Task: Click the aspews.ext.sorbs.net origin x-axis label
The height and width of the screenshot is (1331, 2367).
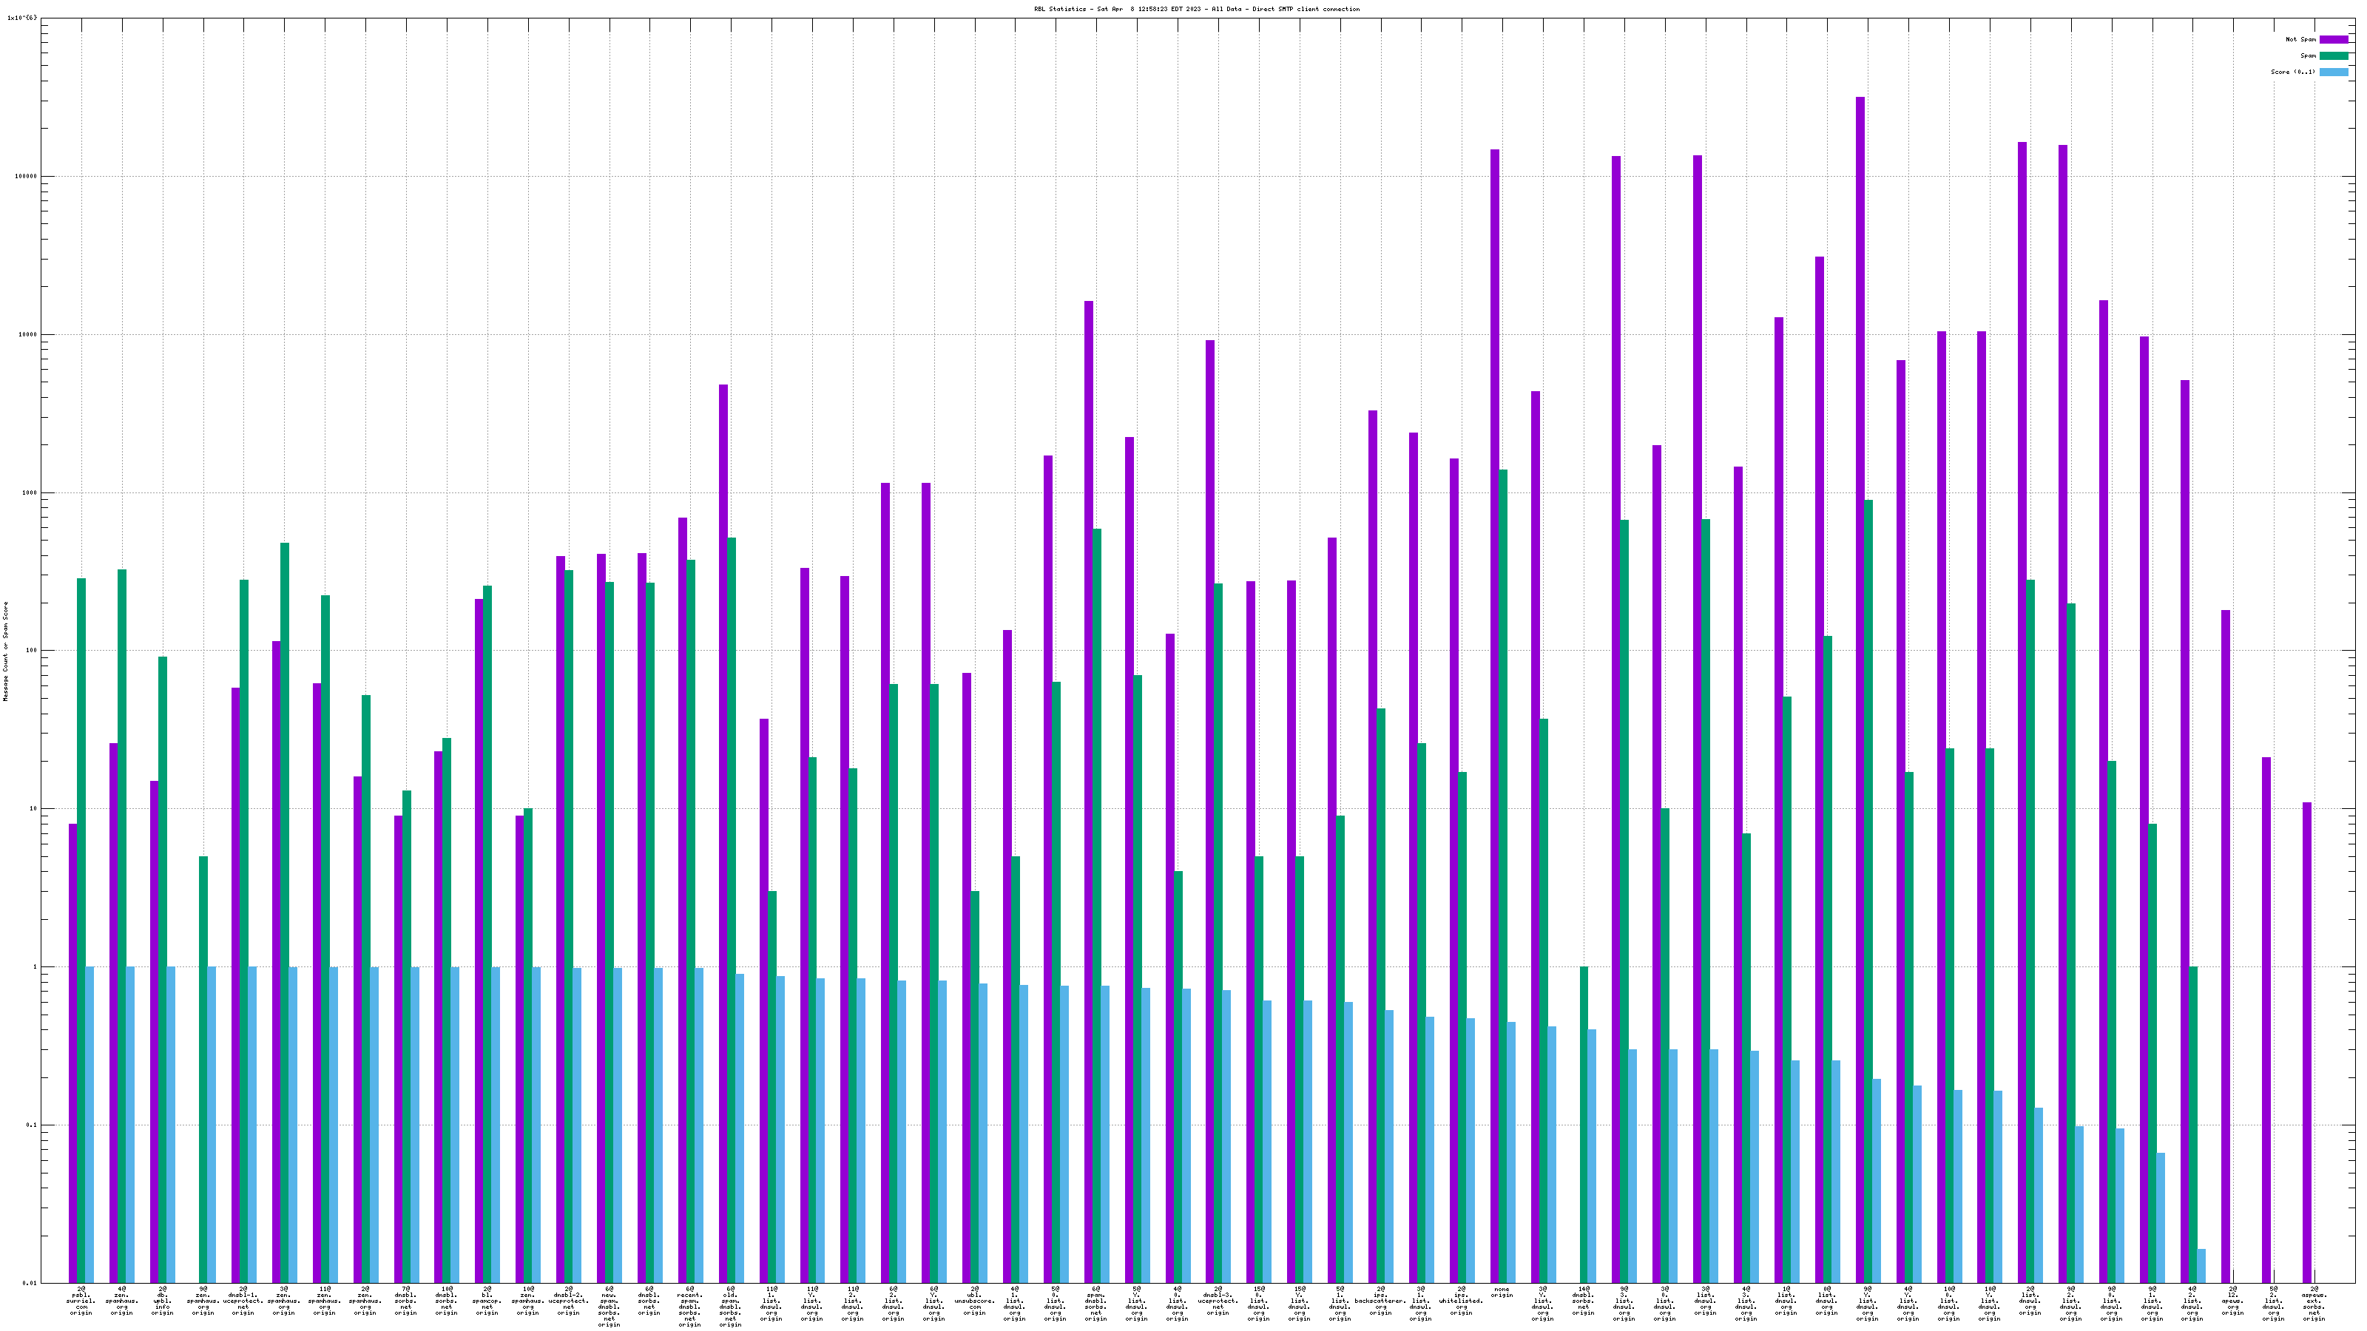Action: [x=2314, y=1304]
